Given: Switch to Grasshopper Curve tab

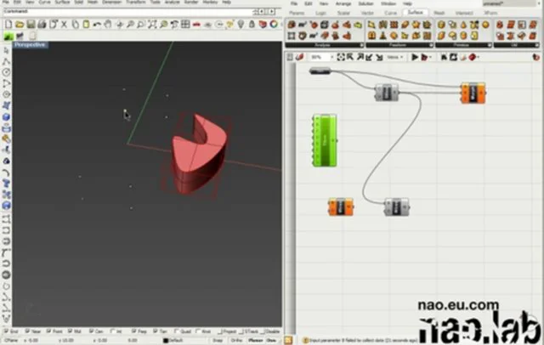Looking at the screenshot, I should [390, 13].
